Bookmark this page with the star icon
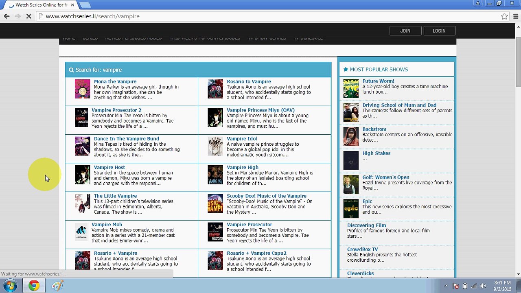Viewport: 521px width, 293px height. point(504,16)
